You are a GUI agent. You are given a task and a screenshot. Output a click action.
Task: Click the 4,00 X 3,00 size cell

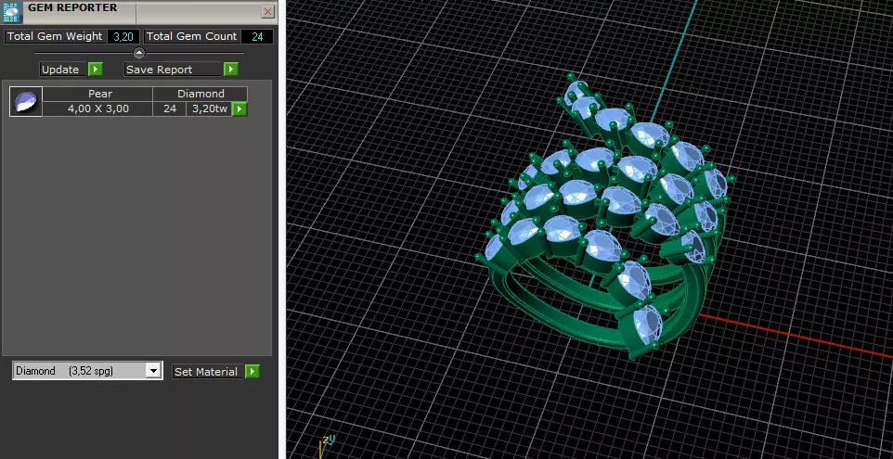pos(97,108)
